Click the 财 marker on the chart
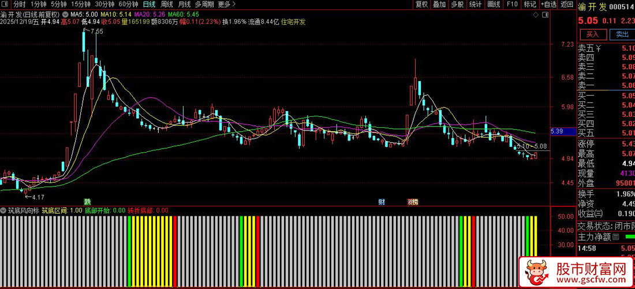The height and width of the screenshot is (289, 635). (382, 201)
